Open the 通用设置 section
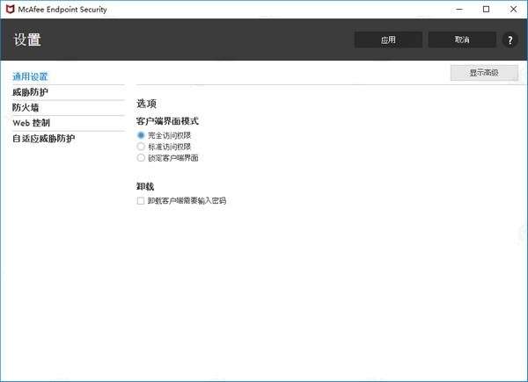Image resolution: width=528 pixels, height=382 pixels. tap(30, 76)
